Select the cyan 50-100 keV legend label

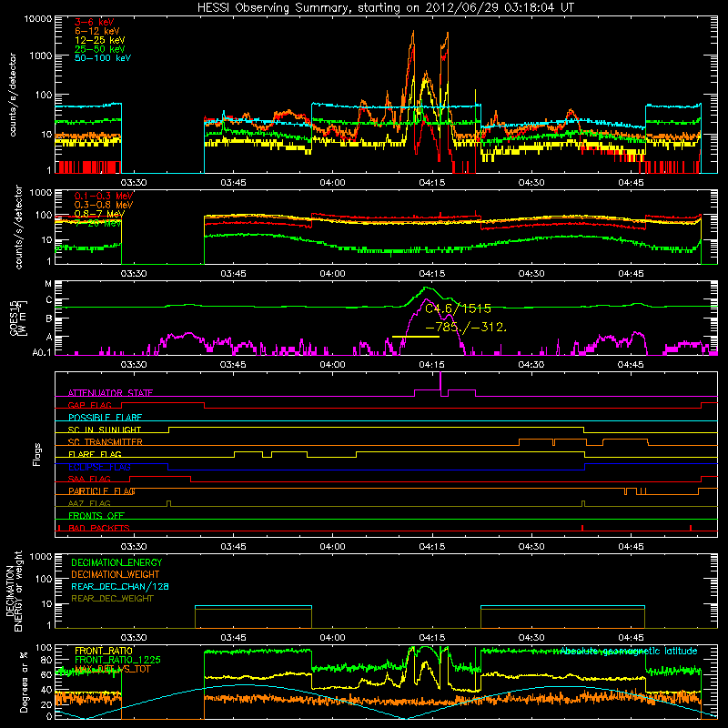pos(103,58)
